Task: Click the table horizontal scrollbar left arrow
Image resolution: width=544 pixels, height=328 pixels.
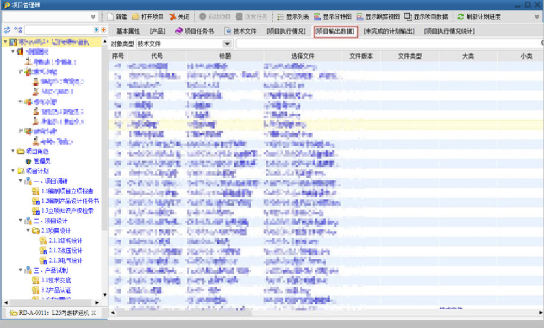Action: (113, 313)
